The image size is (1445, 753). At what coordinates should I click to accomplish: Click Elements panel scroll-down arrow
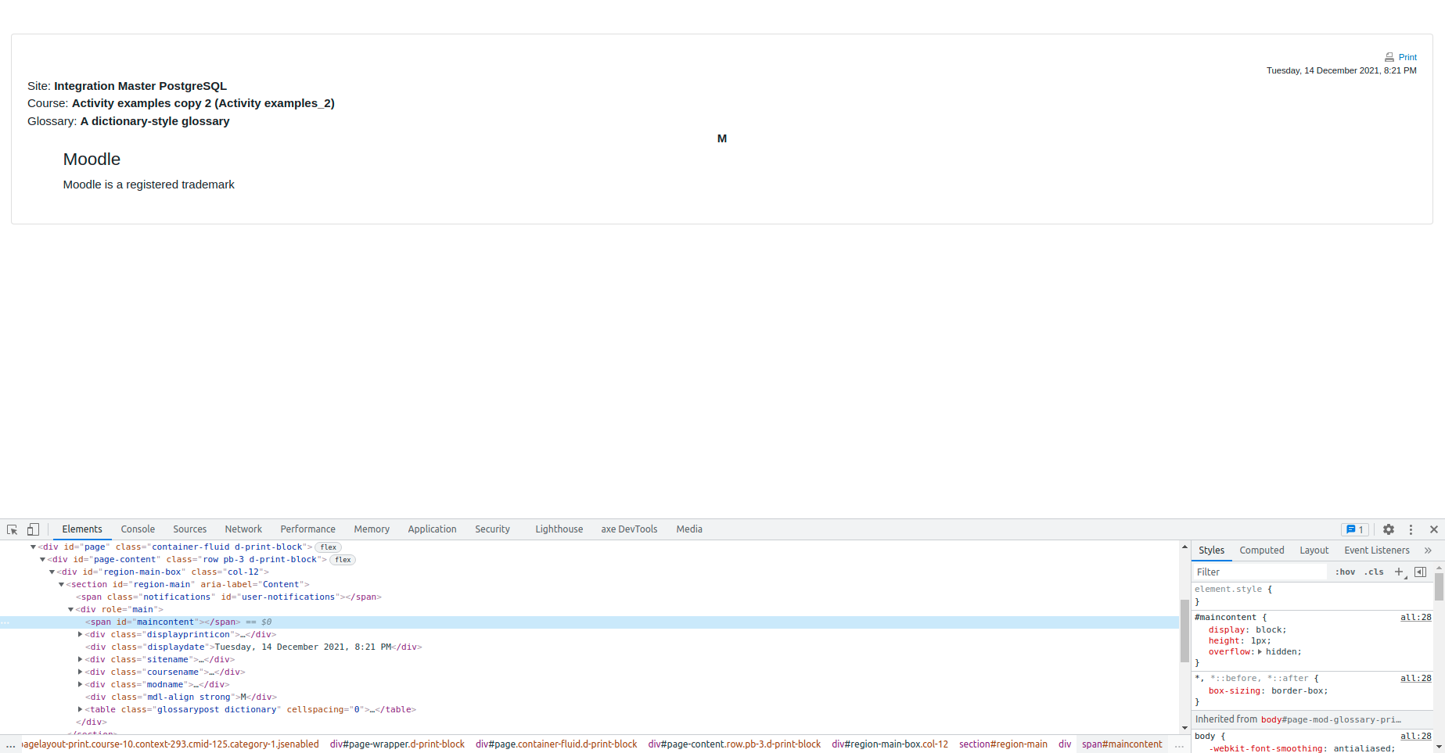pos(1184,728)
